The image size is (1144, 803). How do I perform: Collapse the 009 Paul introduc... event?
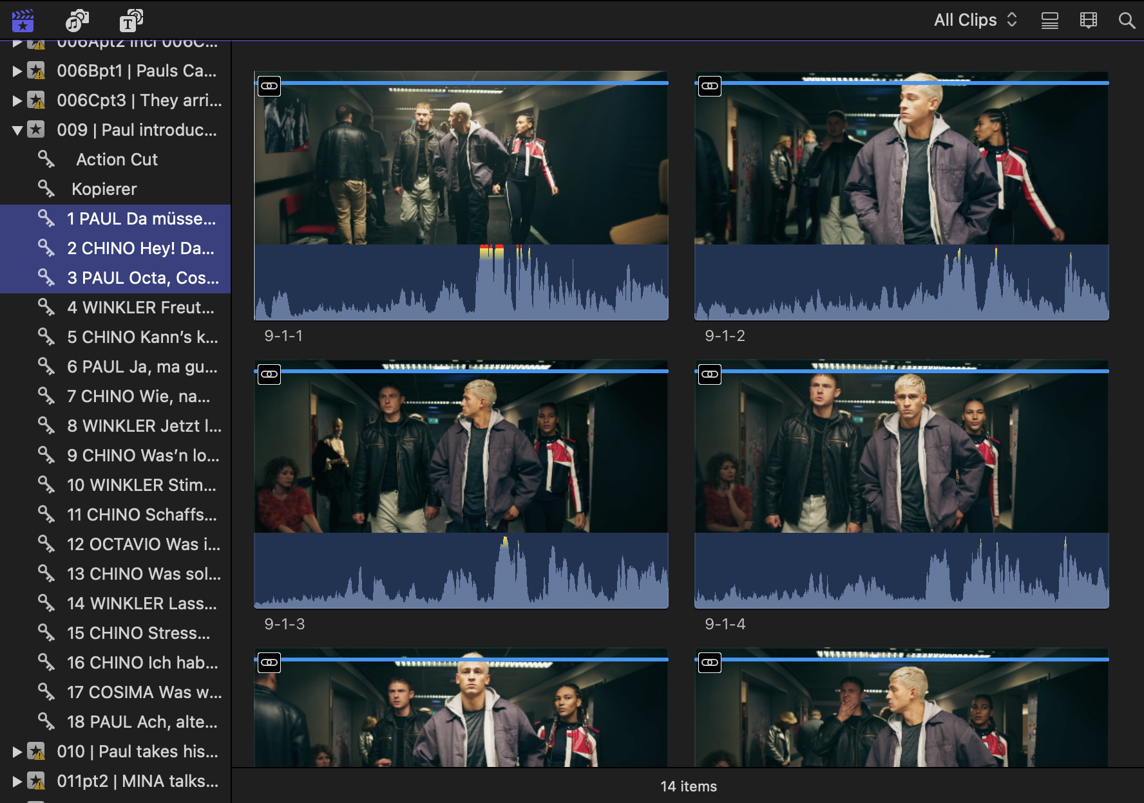pyautogui.click(x=17, y=130)
